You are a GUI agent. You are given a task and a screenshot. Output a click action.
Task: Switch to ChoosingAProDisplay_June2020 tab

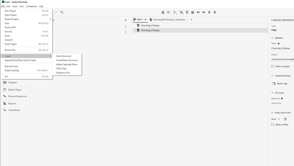[x=170, y=19]
